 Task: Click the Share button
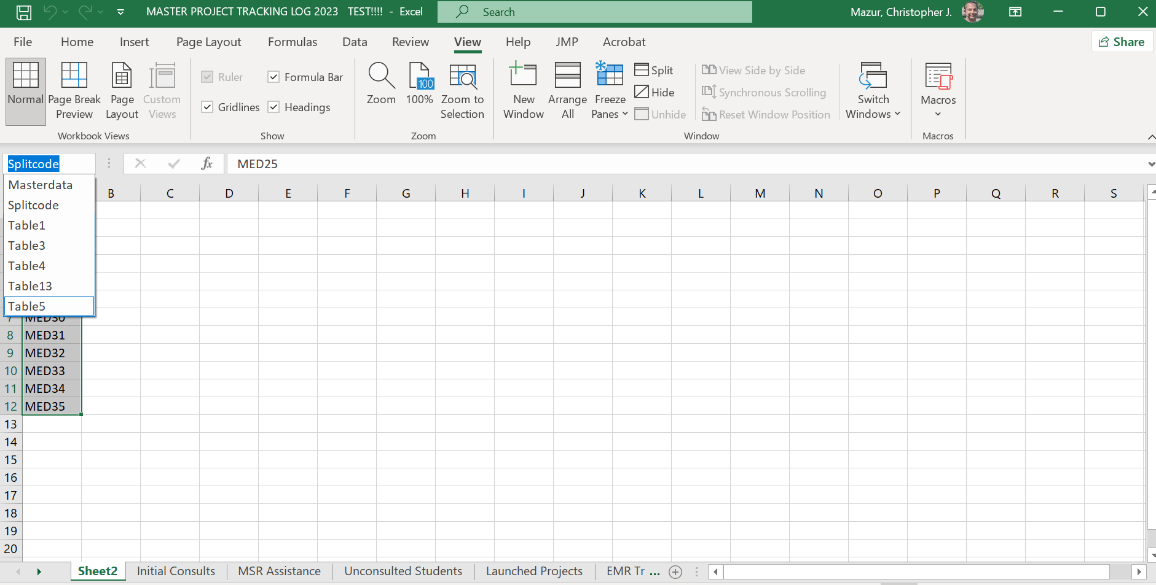tap(1122, 42)
